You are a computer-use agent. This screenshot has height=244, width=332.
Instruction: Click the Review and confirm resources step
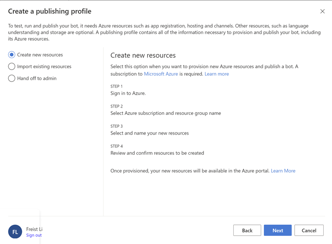tap(157, 153)
